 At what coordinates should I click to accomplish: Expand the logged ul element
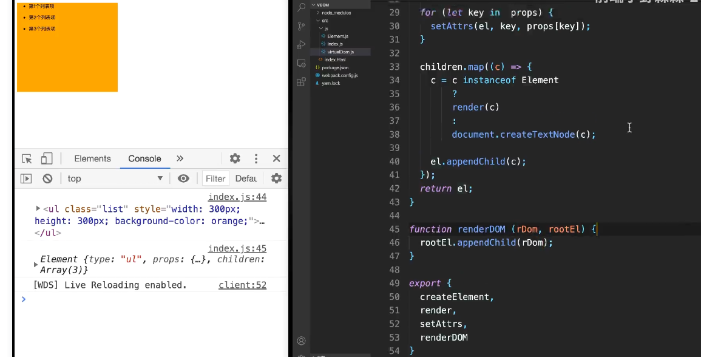pyautogui.click(x=38, y=208)
